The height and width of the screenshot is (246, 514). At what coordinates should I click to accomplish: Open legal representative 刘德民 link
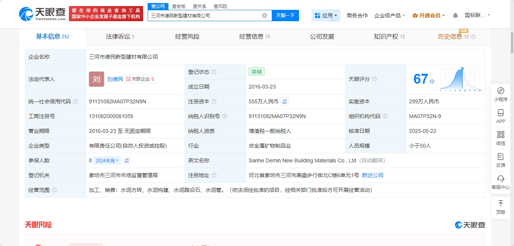click(x=115, y=79)
